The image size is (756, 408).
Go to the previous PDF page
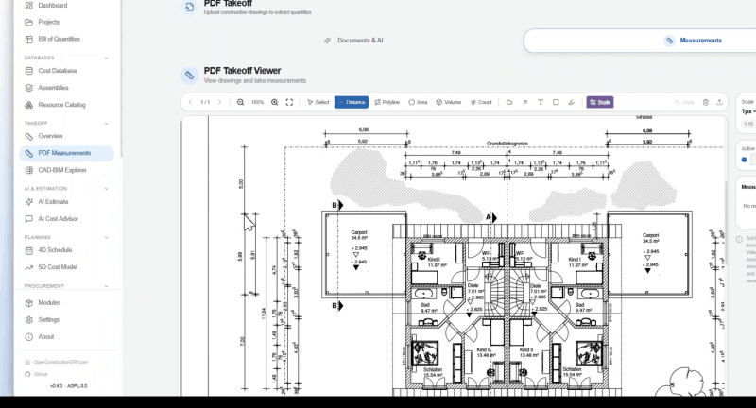click(191, 103)
